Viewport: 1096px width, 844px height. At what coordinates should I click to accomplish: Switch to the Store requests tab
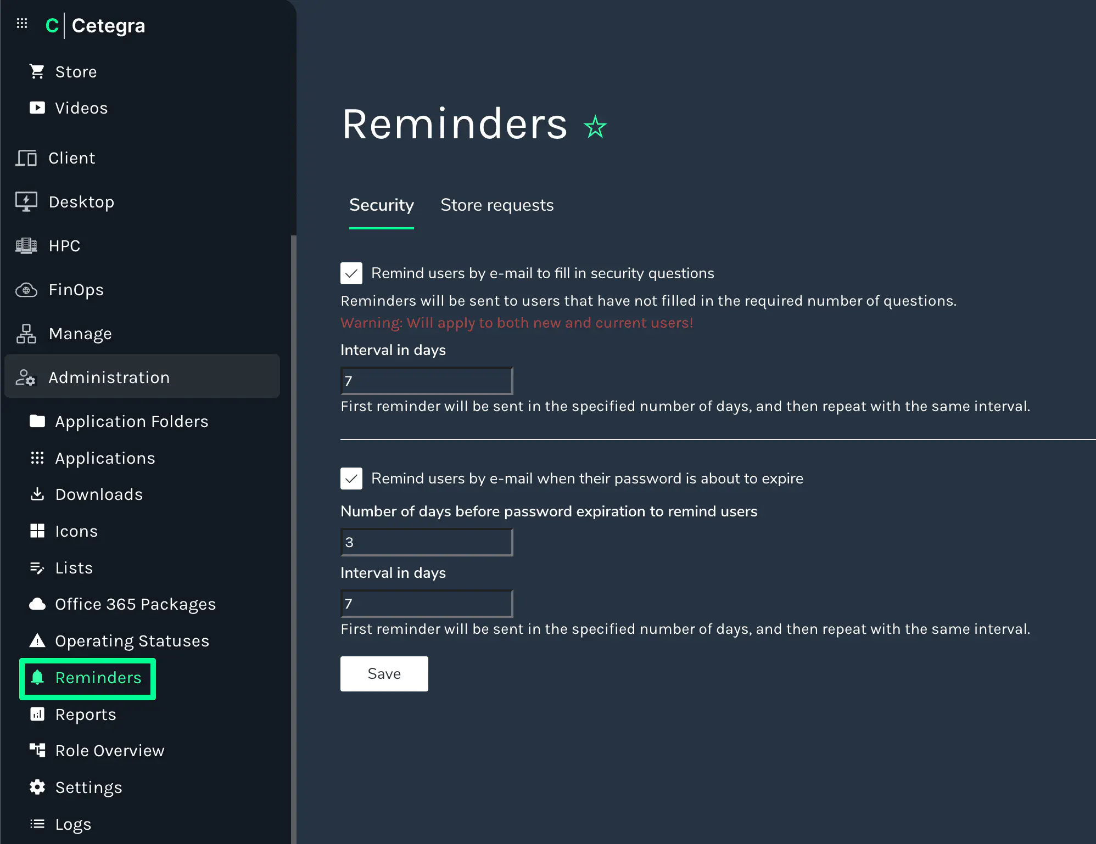point(497,205)
